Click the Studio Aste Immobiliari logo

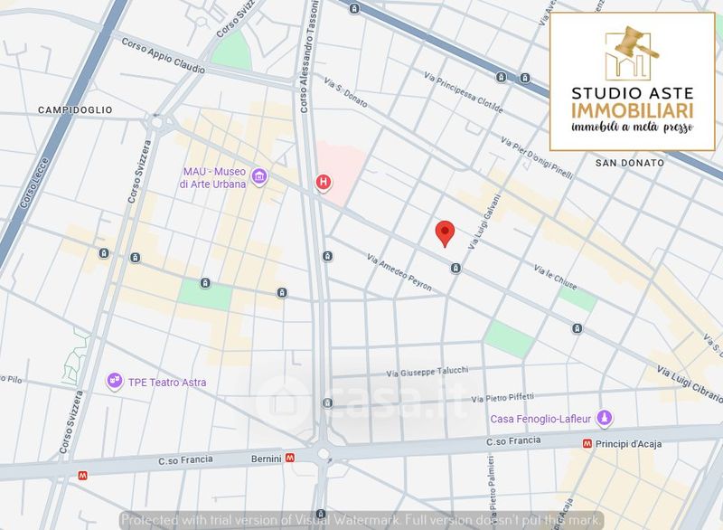tap(632, 80)
